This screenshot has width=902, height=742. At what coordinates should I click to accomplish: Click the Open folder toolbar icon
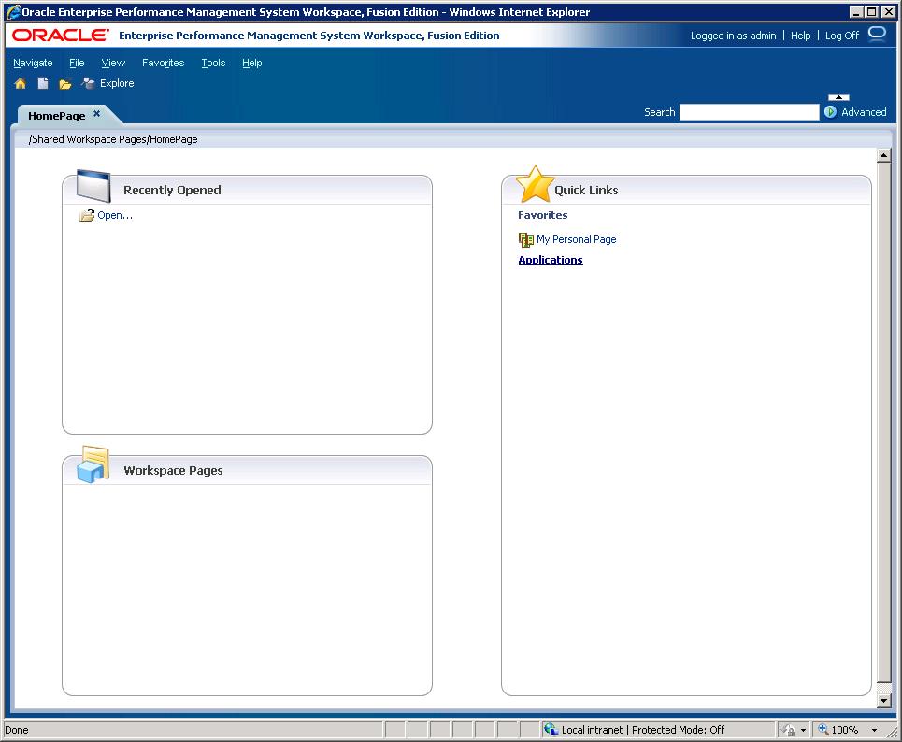pyautogui.click(x=65, y=84)
